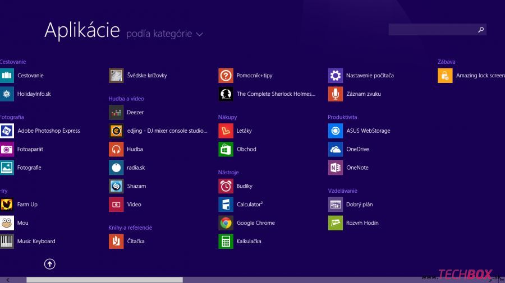Click the 'Music Keyboard' label
Image resolution: width=505 pixels, height=283 pixels.
(36, 241)
